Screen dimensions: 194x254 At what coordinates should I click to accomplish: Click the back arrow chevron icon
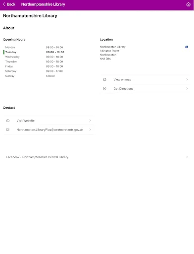pyautogui.click(x=4, y=4)
